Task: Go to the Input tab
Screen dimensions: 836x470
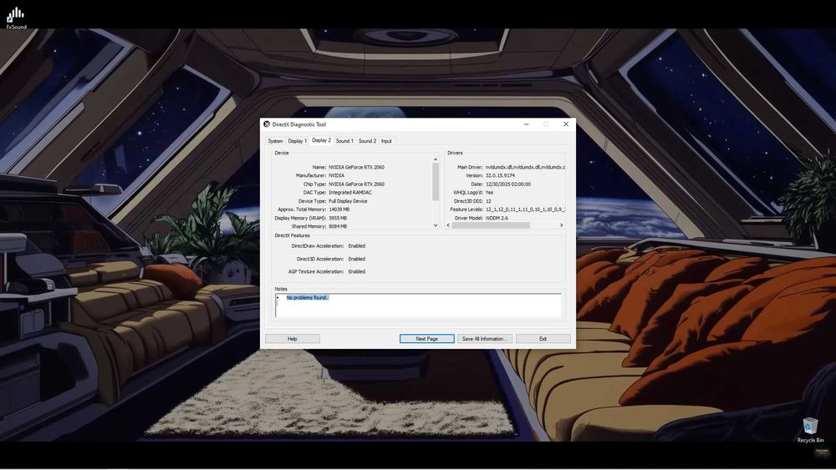Action: [386, 141]
